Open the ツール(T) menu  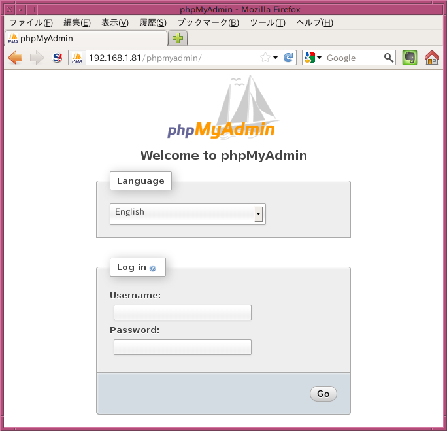pos(267,22)
